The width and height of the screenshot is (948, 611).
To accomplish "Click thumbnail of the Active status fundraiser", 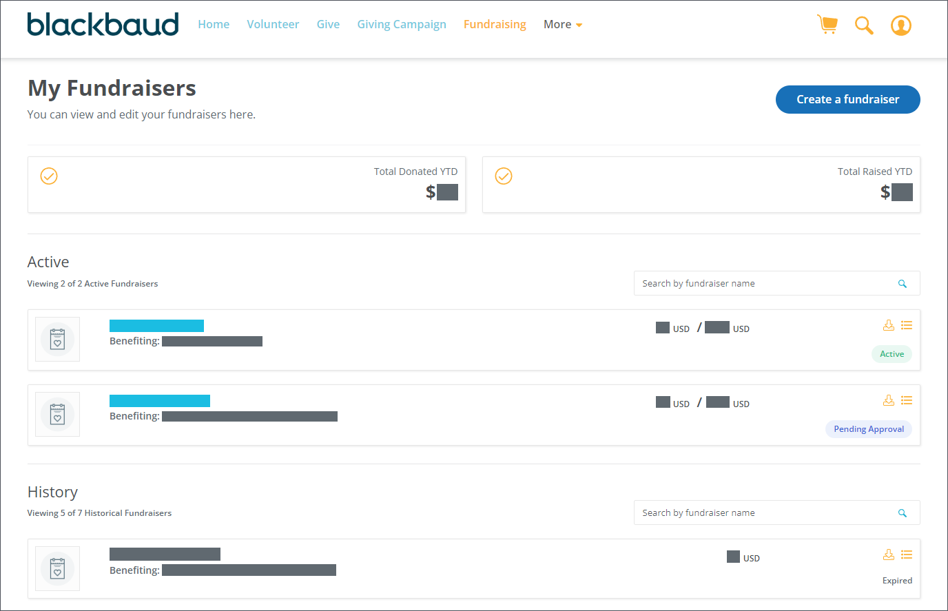I will (58, 340).
